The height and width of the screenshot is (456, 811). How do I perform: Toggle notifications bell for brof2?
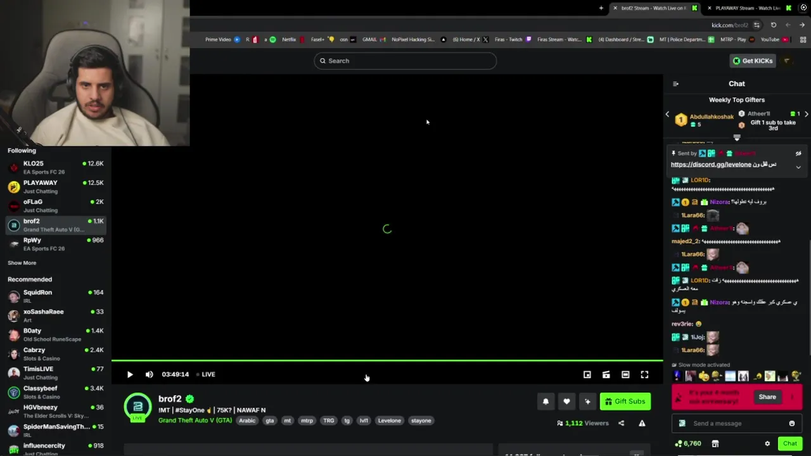546,402
